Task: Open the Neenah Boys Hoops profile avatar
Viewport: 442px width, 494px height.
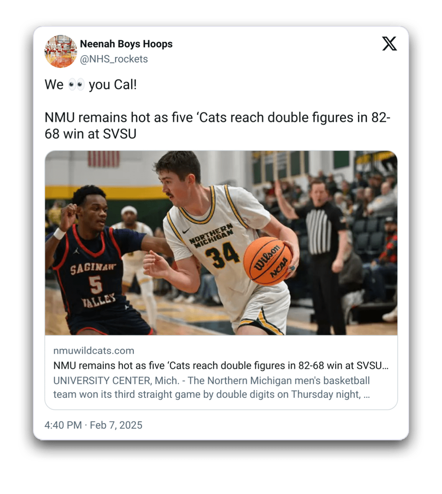Action: (61, 51)
